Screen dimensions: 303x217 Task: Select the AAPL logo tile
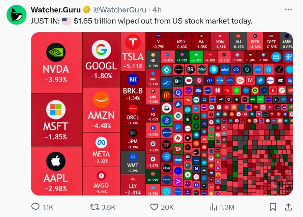[x=56, y=171]
